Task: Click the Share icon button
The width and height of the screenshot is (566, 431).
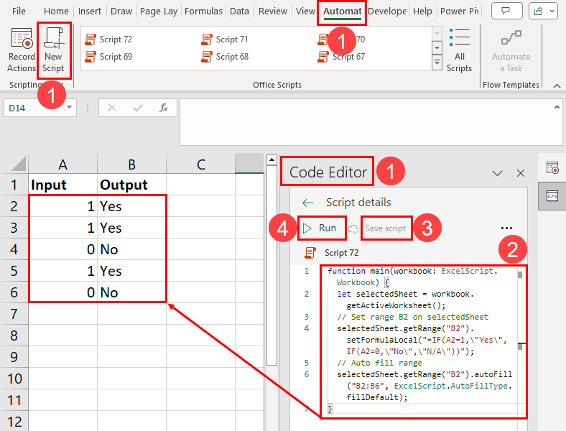Action: (x=538, y=11)
